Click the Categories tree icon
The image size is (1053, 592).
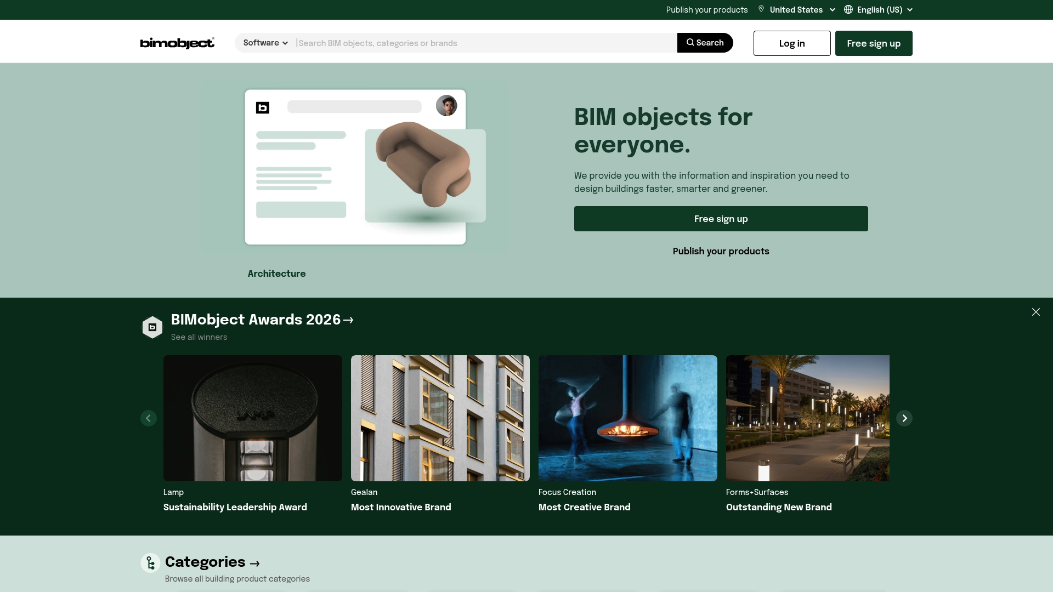tap(150, 563)
